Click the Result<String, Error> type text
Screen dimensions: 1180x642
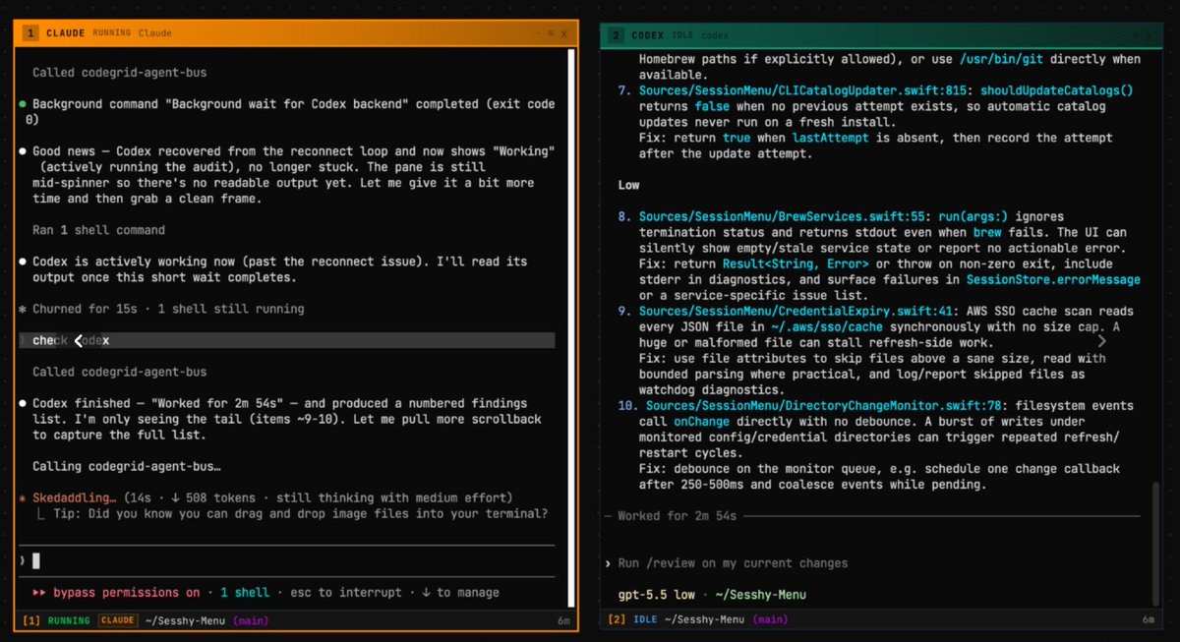tap(796, 263)
